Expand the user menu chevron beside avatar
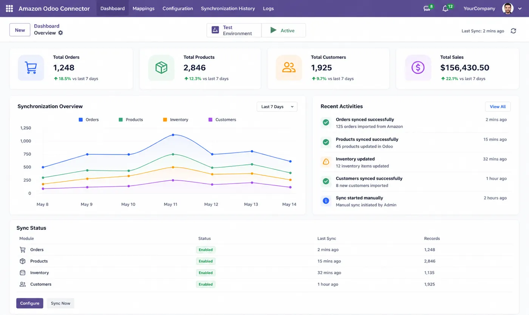Viewport: 529px width, 315px height. [x=521, y=9]
